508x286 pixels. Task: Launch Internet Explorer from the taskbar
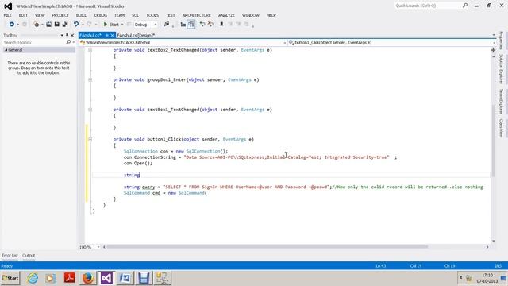coord(33,278)
